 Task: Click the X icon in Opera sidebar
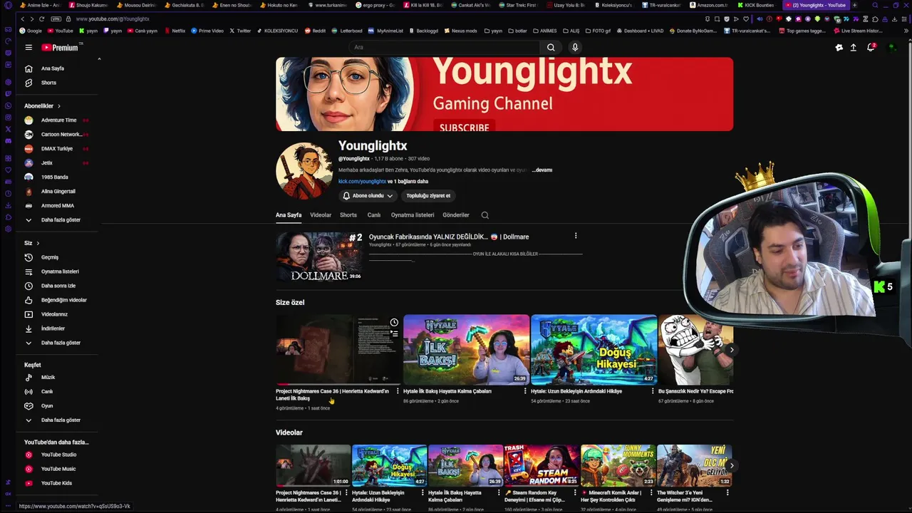[x=8, y=129]
